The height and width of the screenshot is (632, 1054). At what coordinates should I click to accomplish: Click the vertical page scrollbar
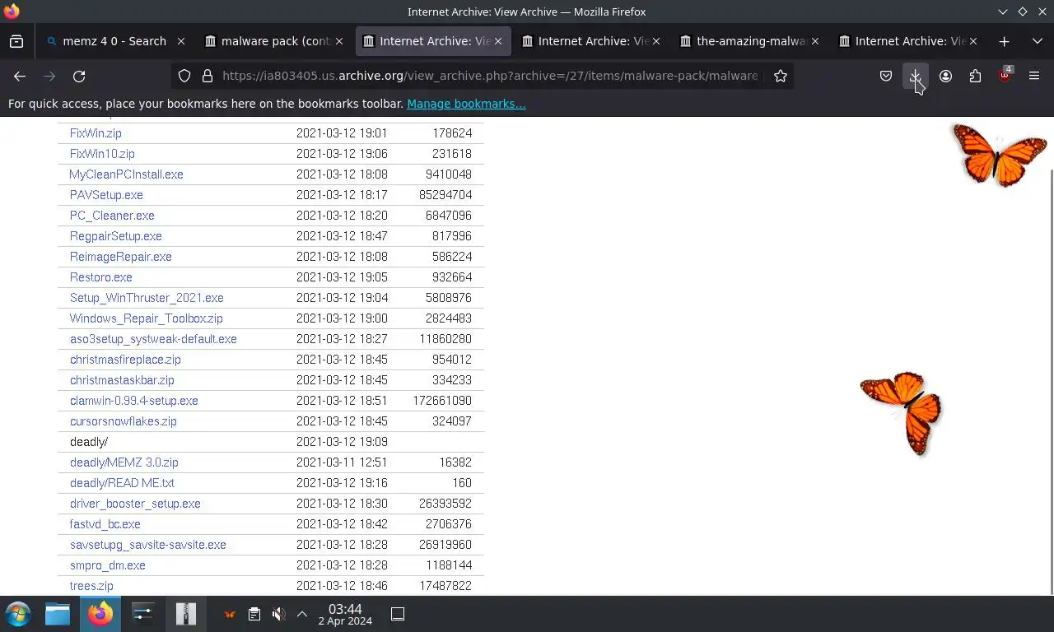coord(1051,380)
